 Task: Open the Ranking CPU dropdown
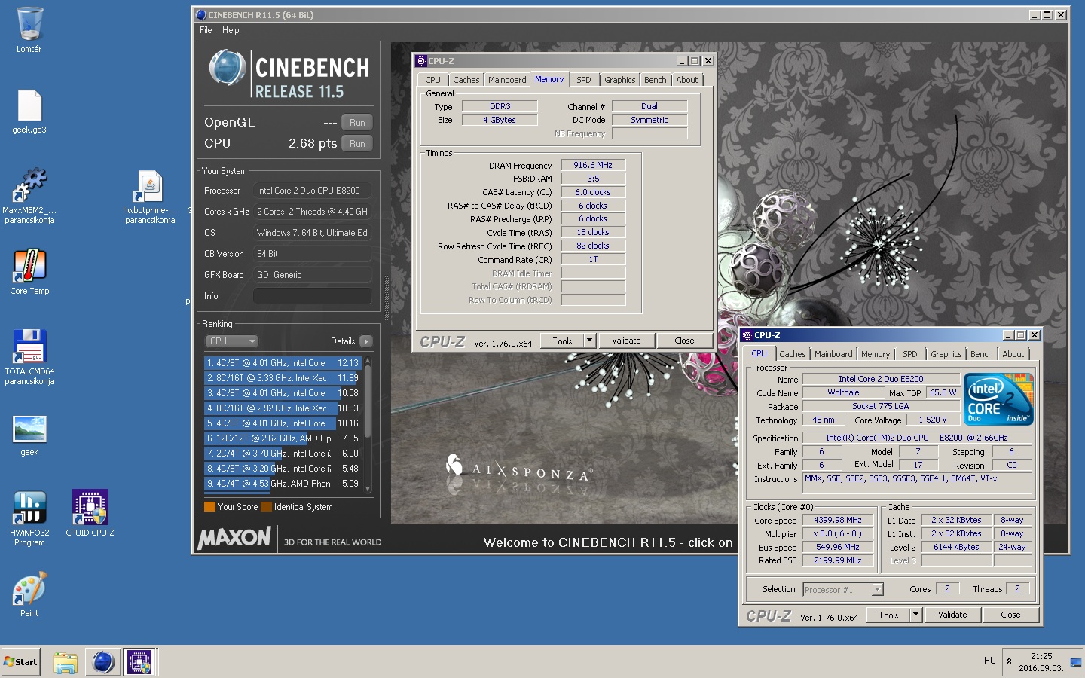click(231, 341)
